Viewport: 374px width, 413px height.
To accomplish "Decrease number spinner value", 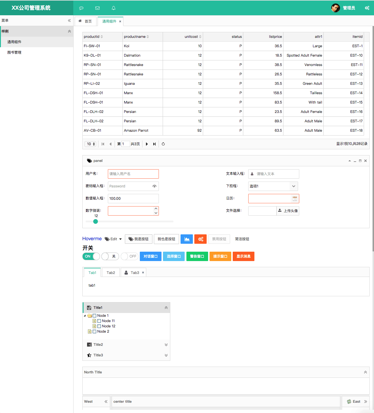I will [156, 213].
